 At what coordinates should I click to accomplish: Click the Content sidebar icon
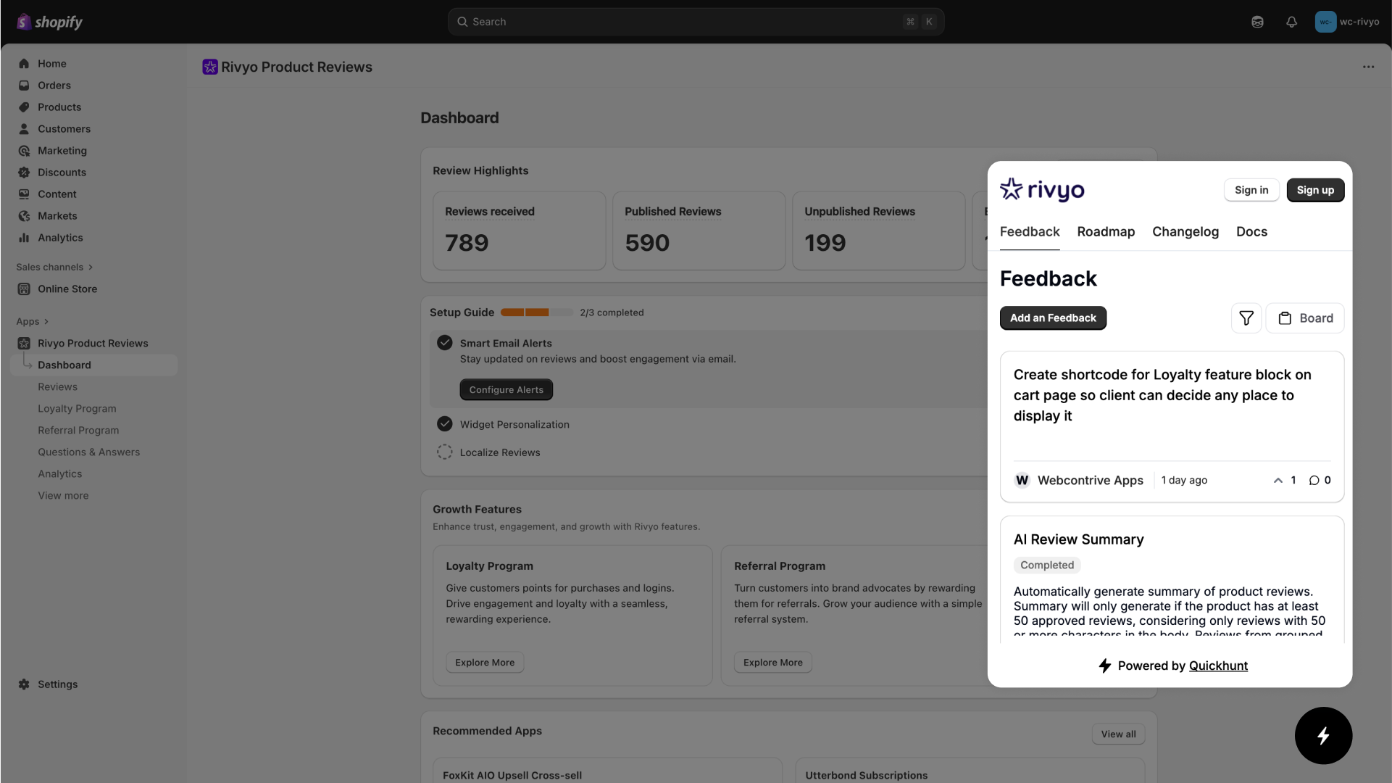tap(24, 194)
